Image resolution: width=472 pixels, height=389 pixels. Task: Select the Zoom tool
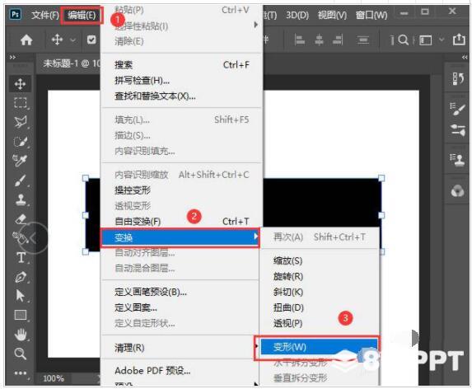(x=20, y=354)
